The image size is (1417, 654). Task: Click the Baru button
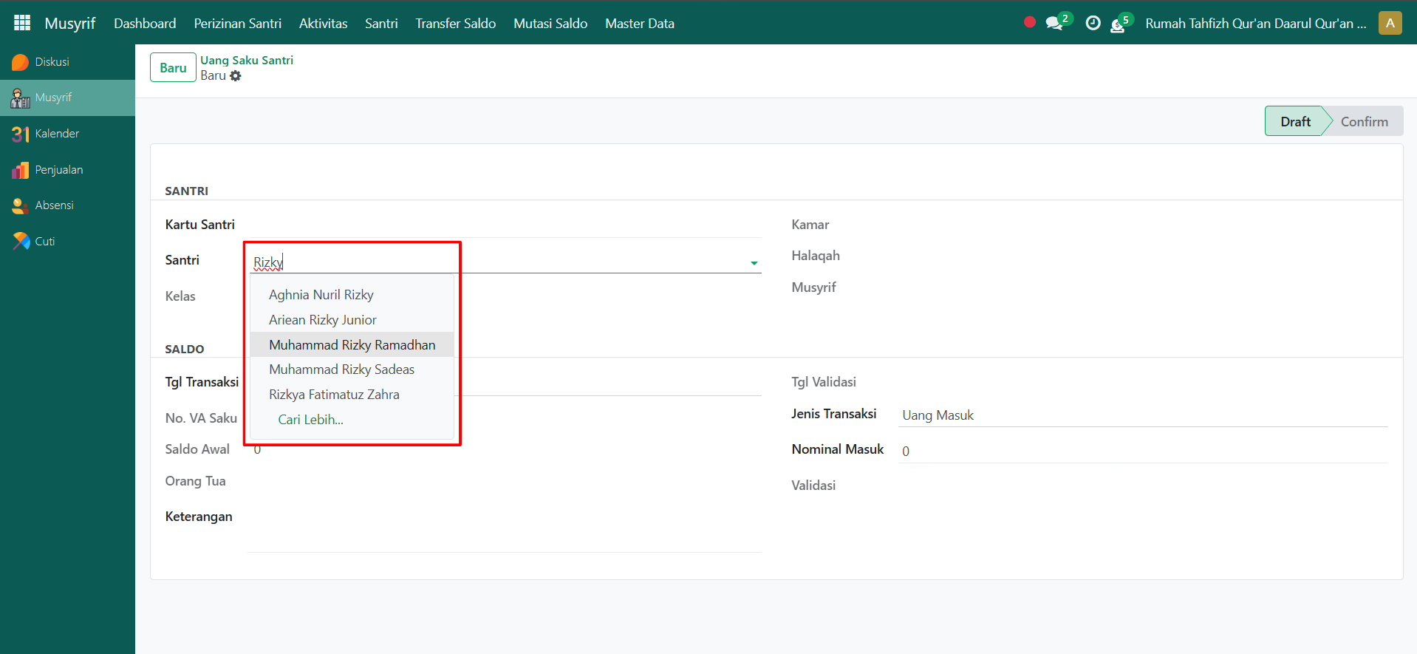[x=173, y=68]
